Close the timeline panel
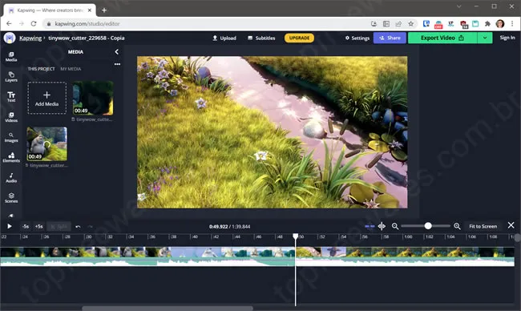521x311 pixels. coord(511,225)
